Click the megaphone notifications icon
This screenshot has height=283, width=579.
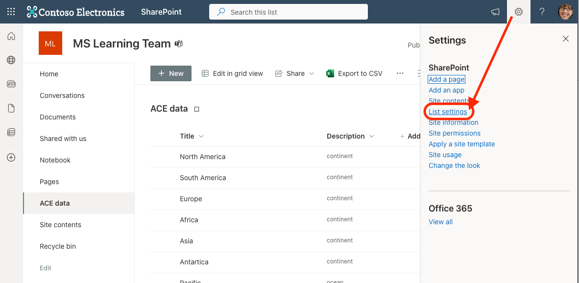(495, 12)
